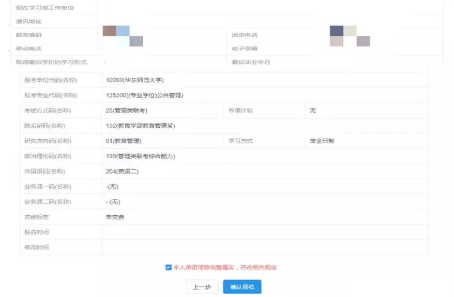The image size is (454, 297).
Task: Click the 邮政编码 label
Action: 29,35
